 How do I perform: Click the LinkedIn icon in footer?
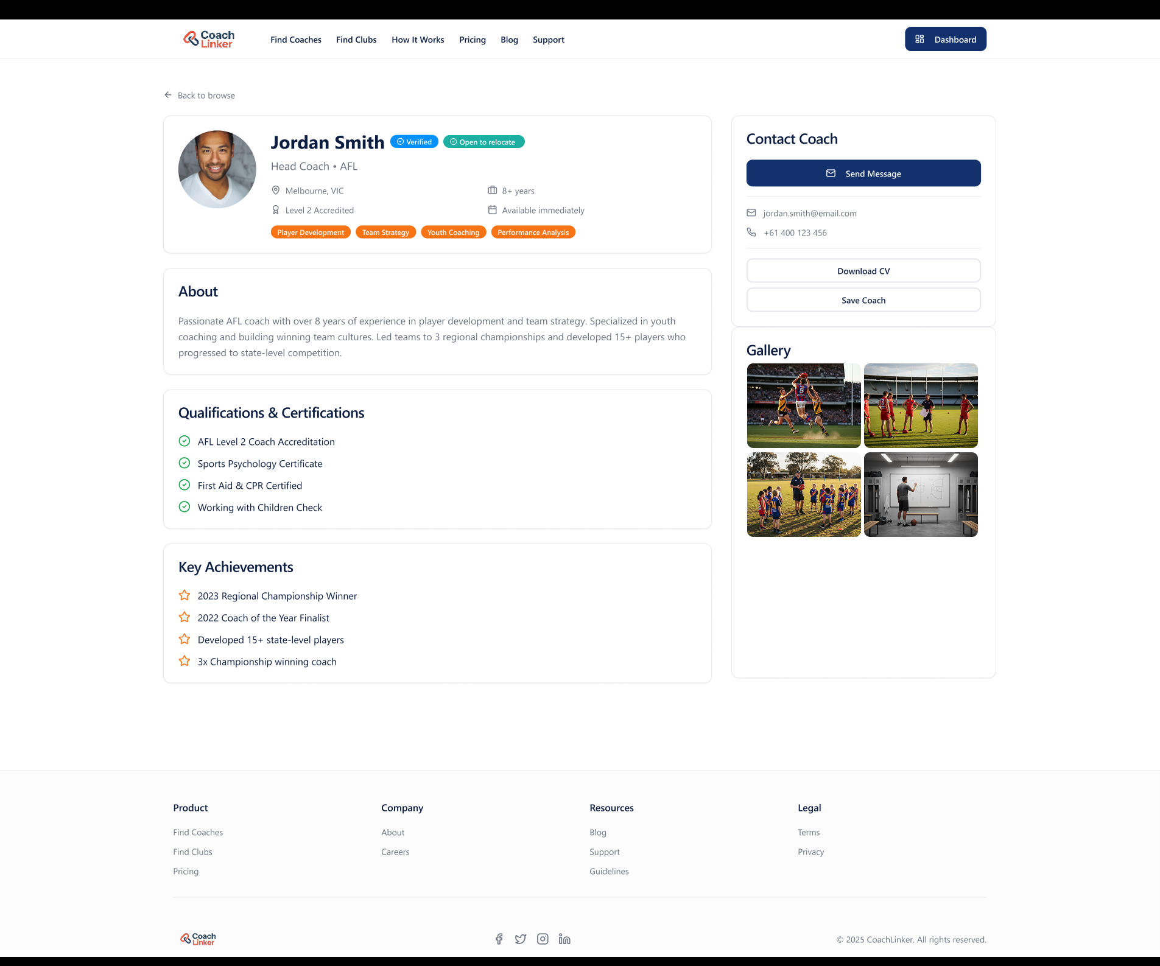[x=564, y=939]
